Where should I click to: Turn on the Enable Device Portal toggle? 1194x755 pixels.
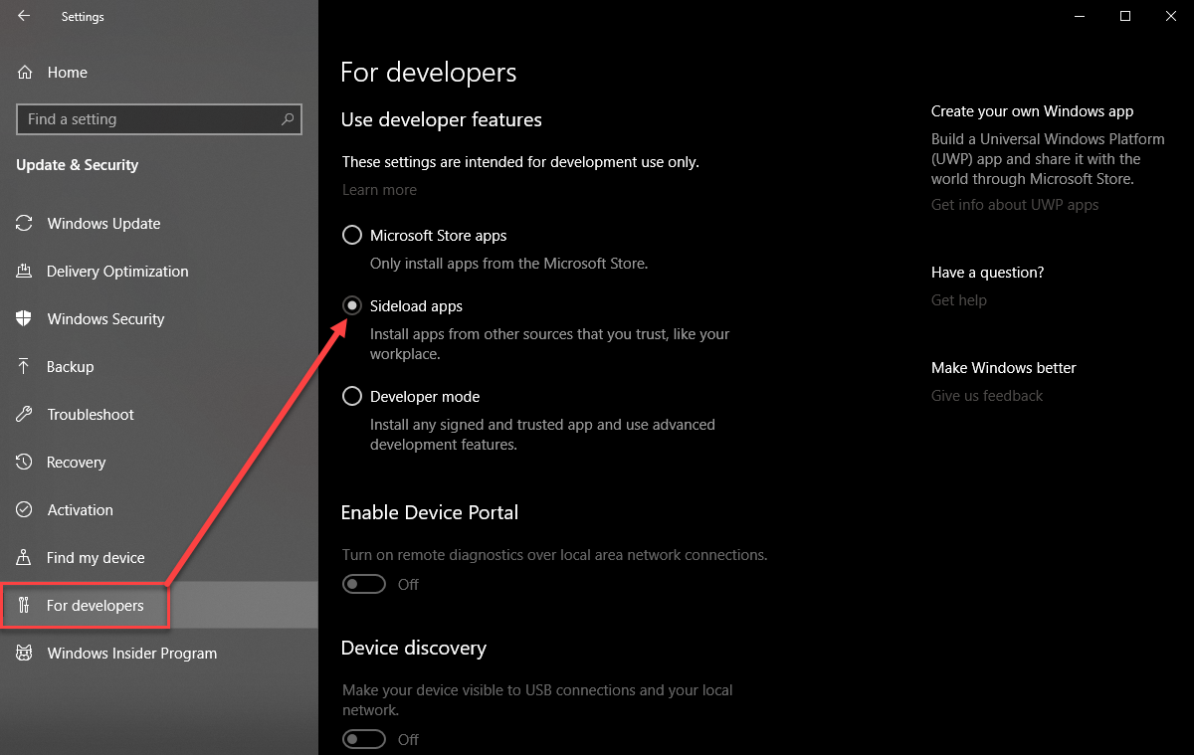(363, 584)
